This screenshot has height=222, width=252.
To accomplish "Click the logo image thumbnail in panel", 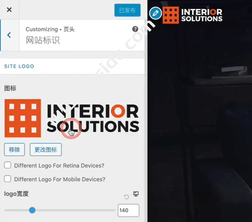I will pyautogui.click(x=72, y=118).
